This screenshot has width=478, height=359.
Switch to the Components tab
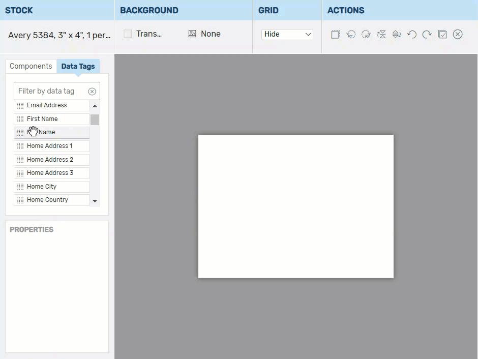[x=31, y=66]
